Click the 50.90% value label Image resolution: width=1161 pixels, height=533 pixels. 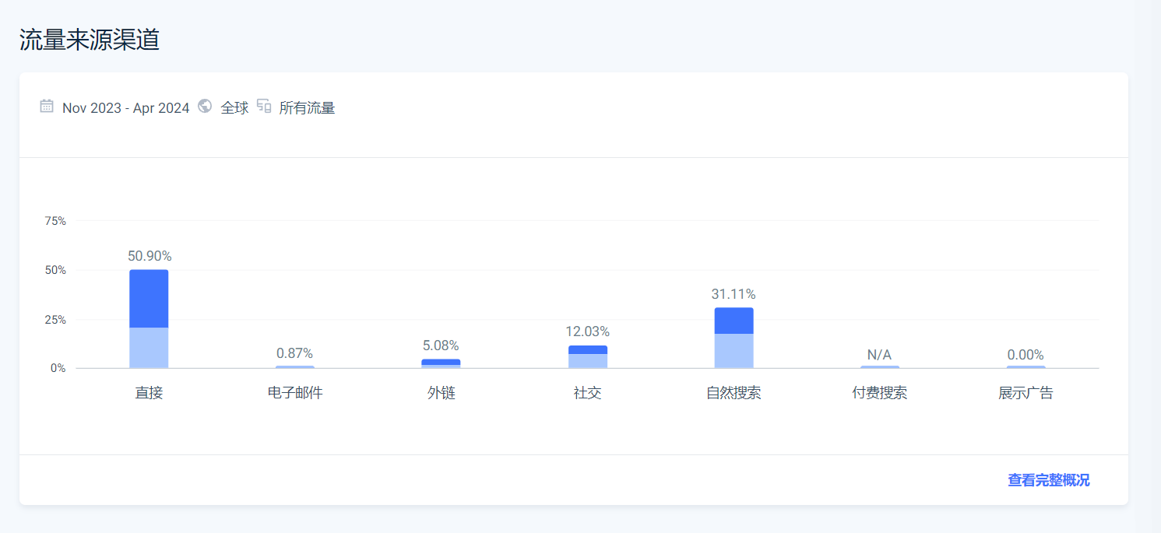(150, 256)
